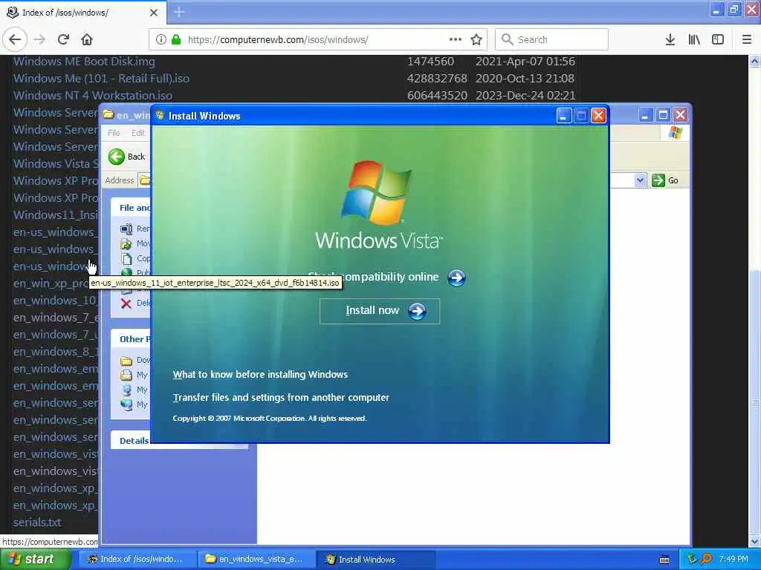Close the Install Windows dialog
The width and height of the screenshot is (761, 570).
tap(599, 116)
